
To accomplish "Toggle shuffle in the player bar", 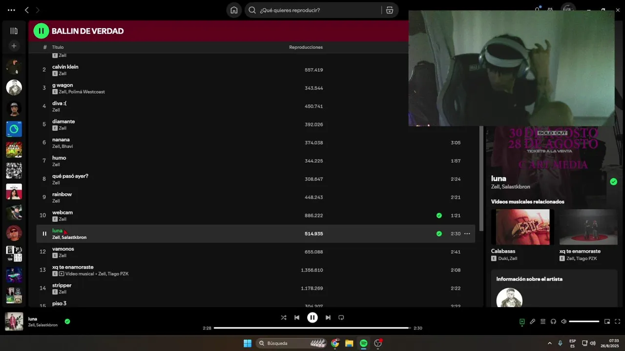I will [x=284, y=317].
